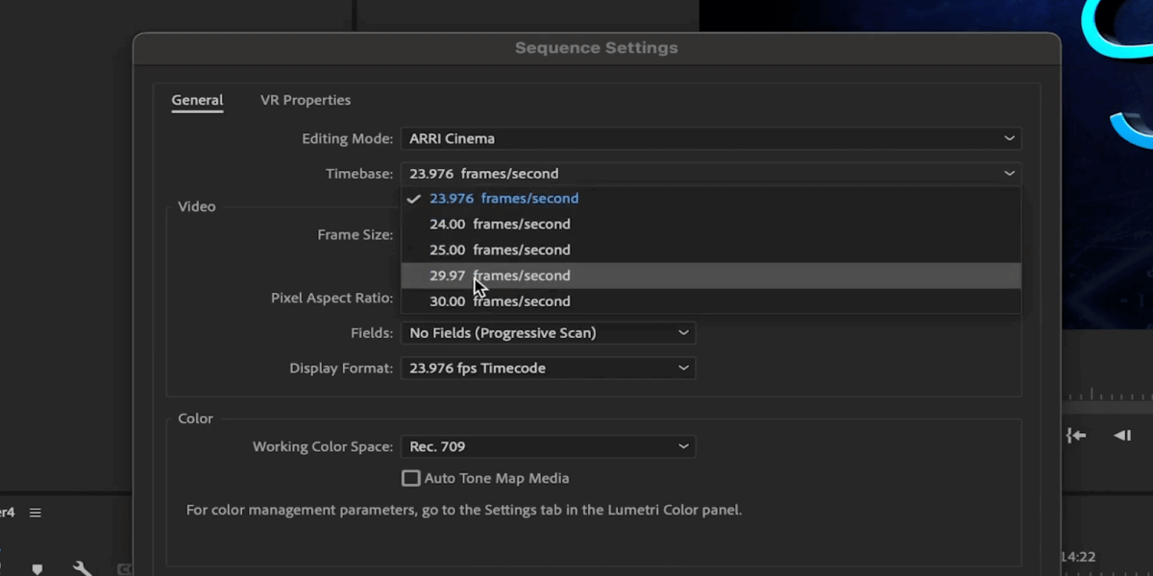
Task: Open the Display Format dropdown
Action: pyautogui.click(x=548, y=368)
